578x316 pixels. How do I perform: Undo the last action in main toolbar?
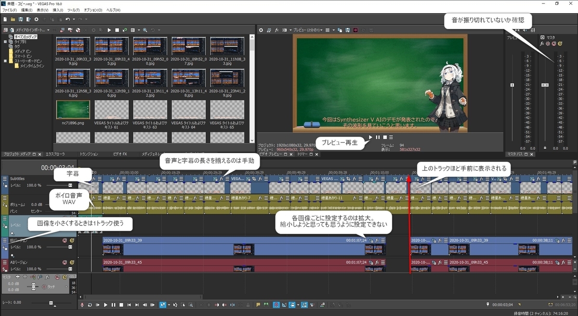click(67, 19)
